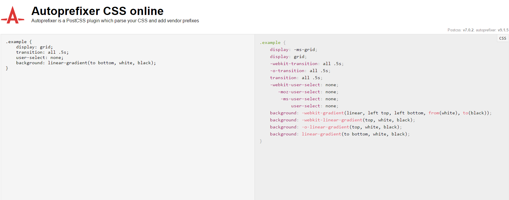Click the .example selector in input editor
509x200 pixels.
click(16, 42)
